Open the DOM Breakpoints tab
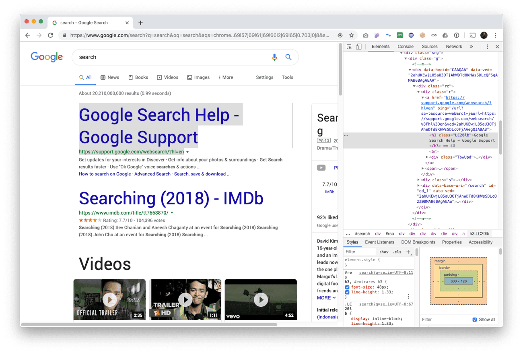The image size is (523, 353). pos(418,242)
